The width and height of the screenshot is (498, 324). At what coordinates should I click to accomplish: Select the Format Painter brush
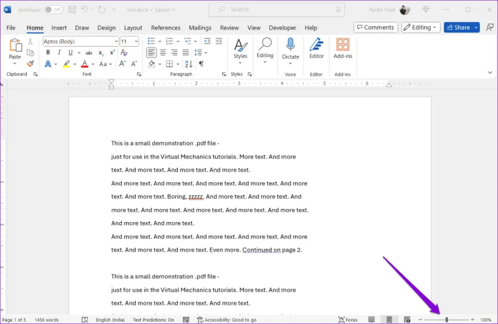tap(30, 64)
